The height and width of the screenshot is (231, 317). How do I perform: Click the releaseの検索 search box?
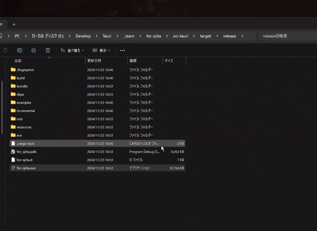tap(288, 36)
